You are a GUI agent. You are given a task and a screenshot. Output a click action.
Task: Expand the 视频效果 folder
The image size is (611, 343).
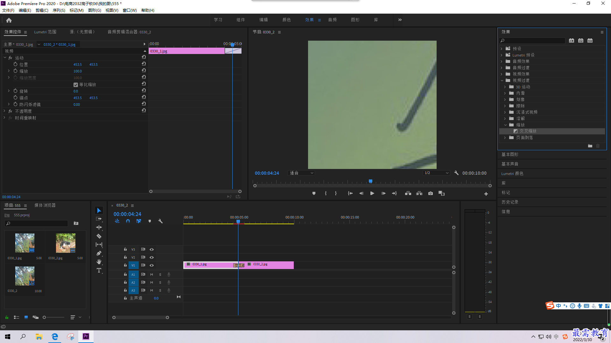tap(502, 74)
